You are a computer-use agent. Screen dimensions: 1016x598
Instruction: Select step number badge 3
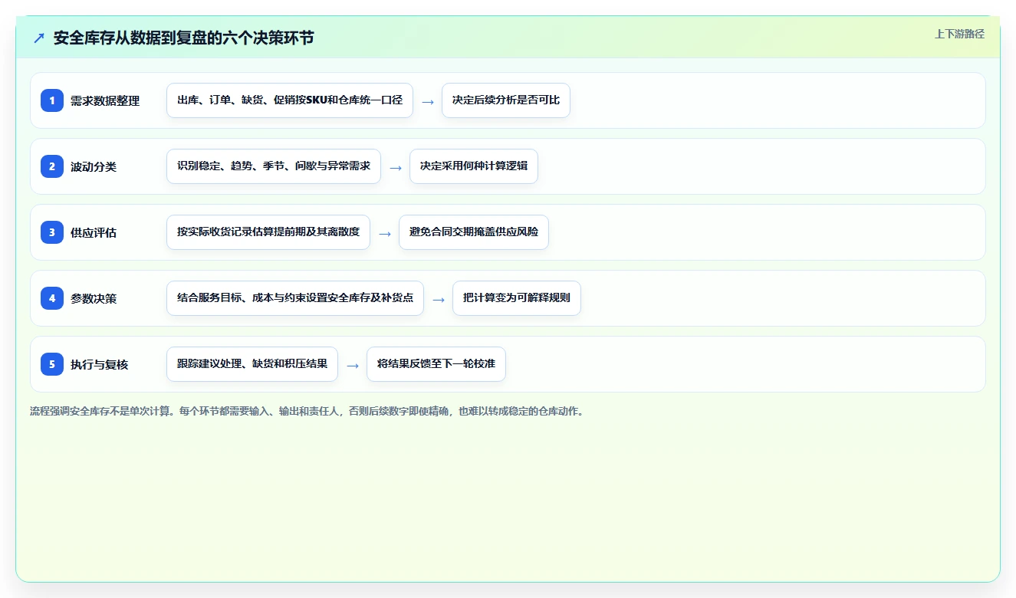[52, 232]
